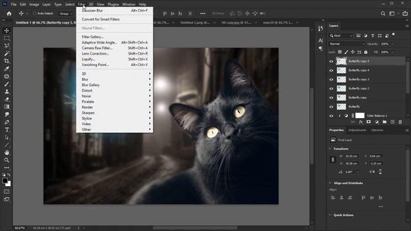This screenshot has height=231, width=411.
Task: Expand the Blur submenu
Action: click(x=114, y=80)
